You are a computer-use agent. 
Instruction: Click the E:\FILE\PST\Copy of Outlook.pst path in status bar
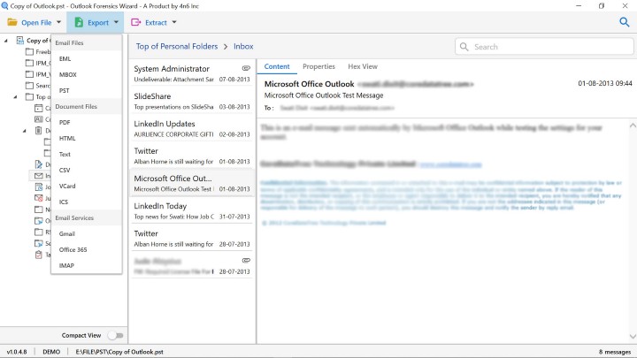pos(119,352)
